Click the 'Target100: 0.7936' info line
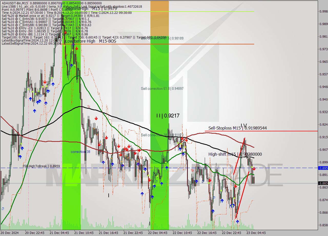This screenshot has height=236, width=328. tap(84, 37)
